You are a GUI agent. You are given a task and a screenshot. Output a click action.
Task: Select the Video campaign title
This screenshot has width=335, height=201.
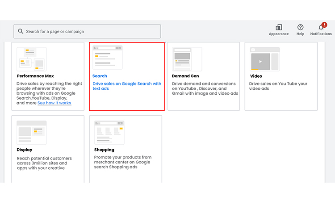(256, 76)
